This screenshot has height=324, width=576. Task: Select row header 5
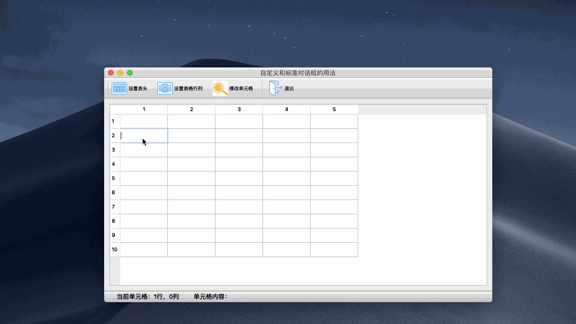[115, 178]
